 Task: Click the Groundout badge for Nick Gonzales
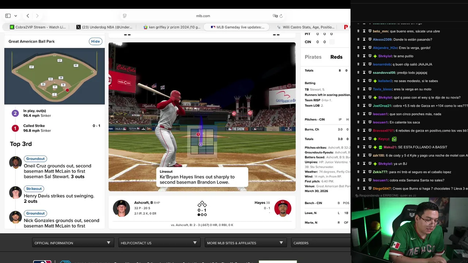[35, 213]
